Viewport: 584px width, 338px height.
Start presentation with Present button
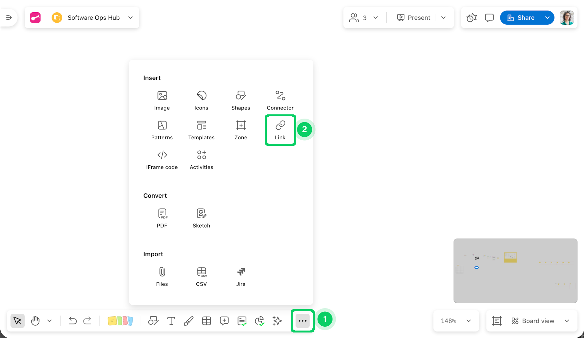pyautogui.click(x=414, y=18)
